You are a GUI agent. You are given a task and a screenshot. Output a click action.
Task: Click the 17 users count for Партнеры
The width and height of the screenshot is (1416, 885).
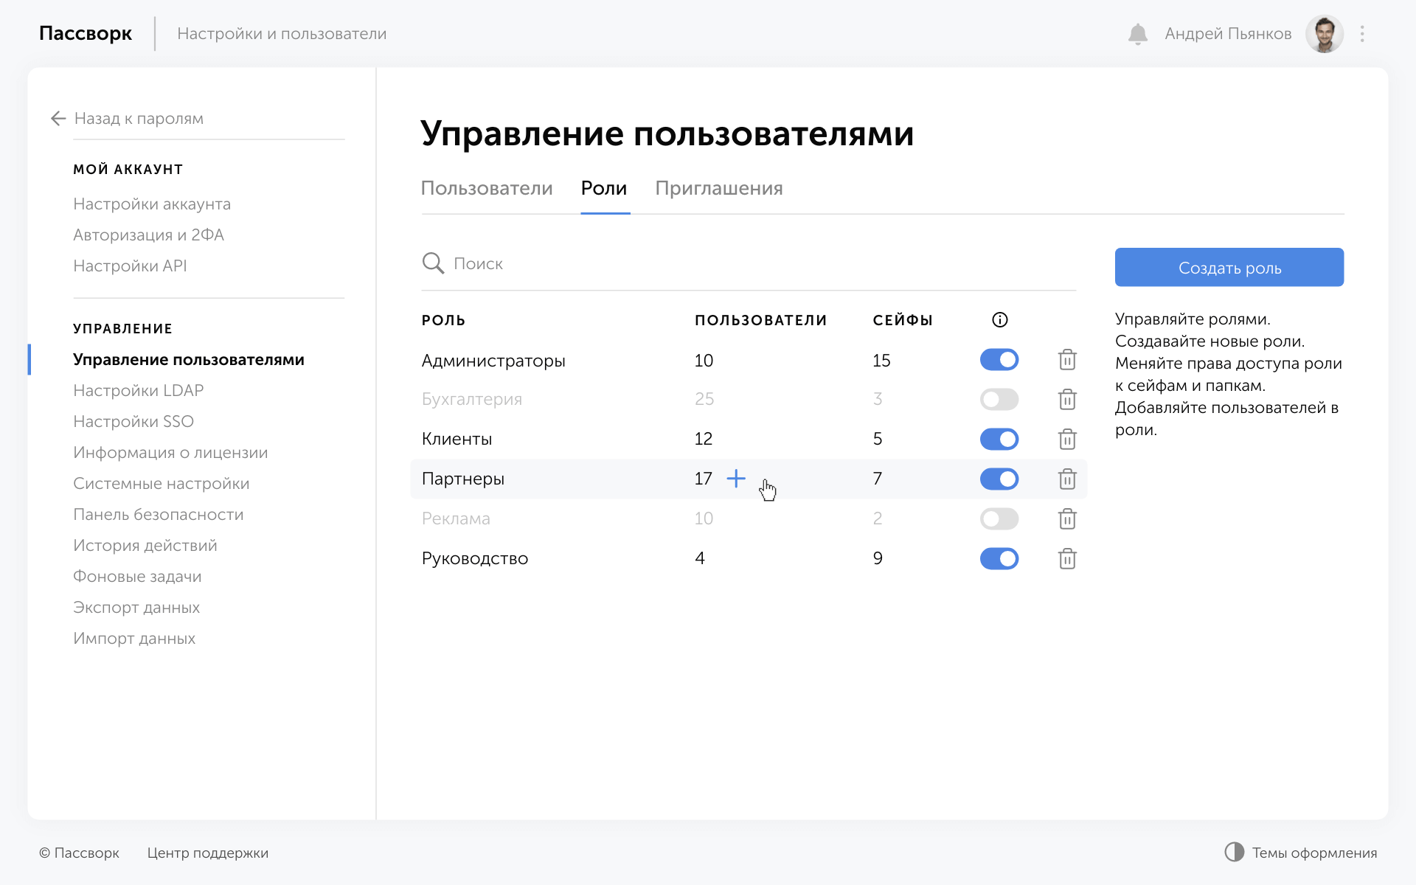[x=703, y=479]
